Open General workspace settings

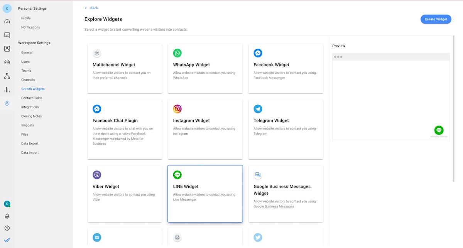[27, 52]
